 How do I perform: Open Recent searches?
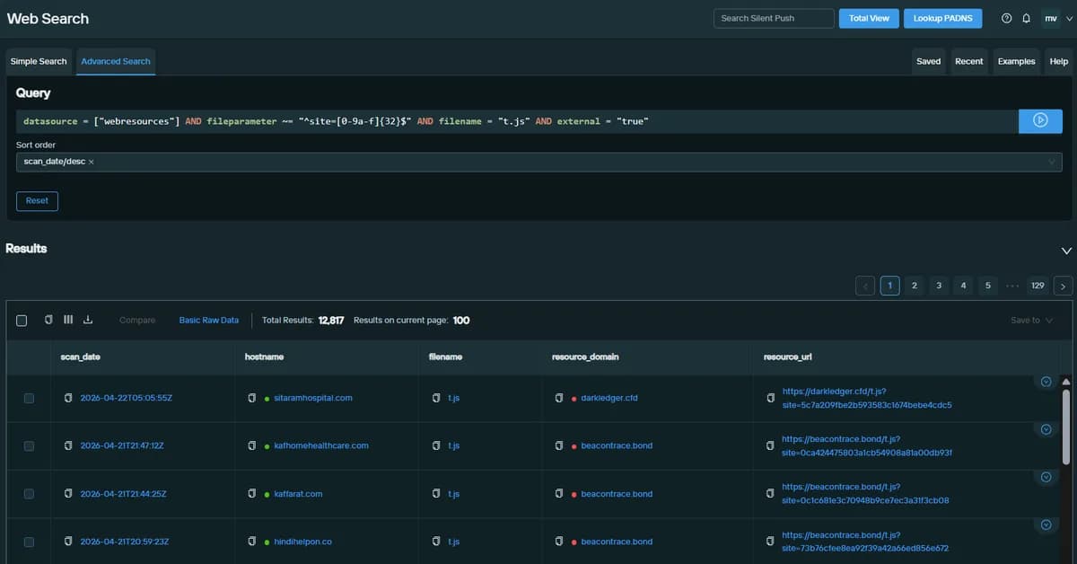pos(969,61)
